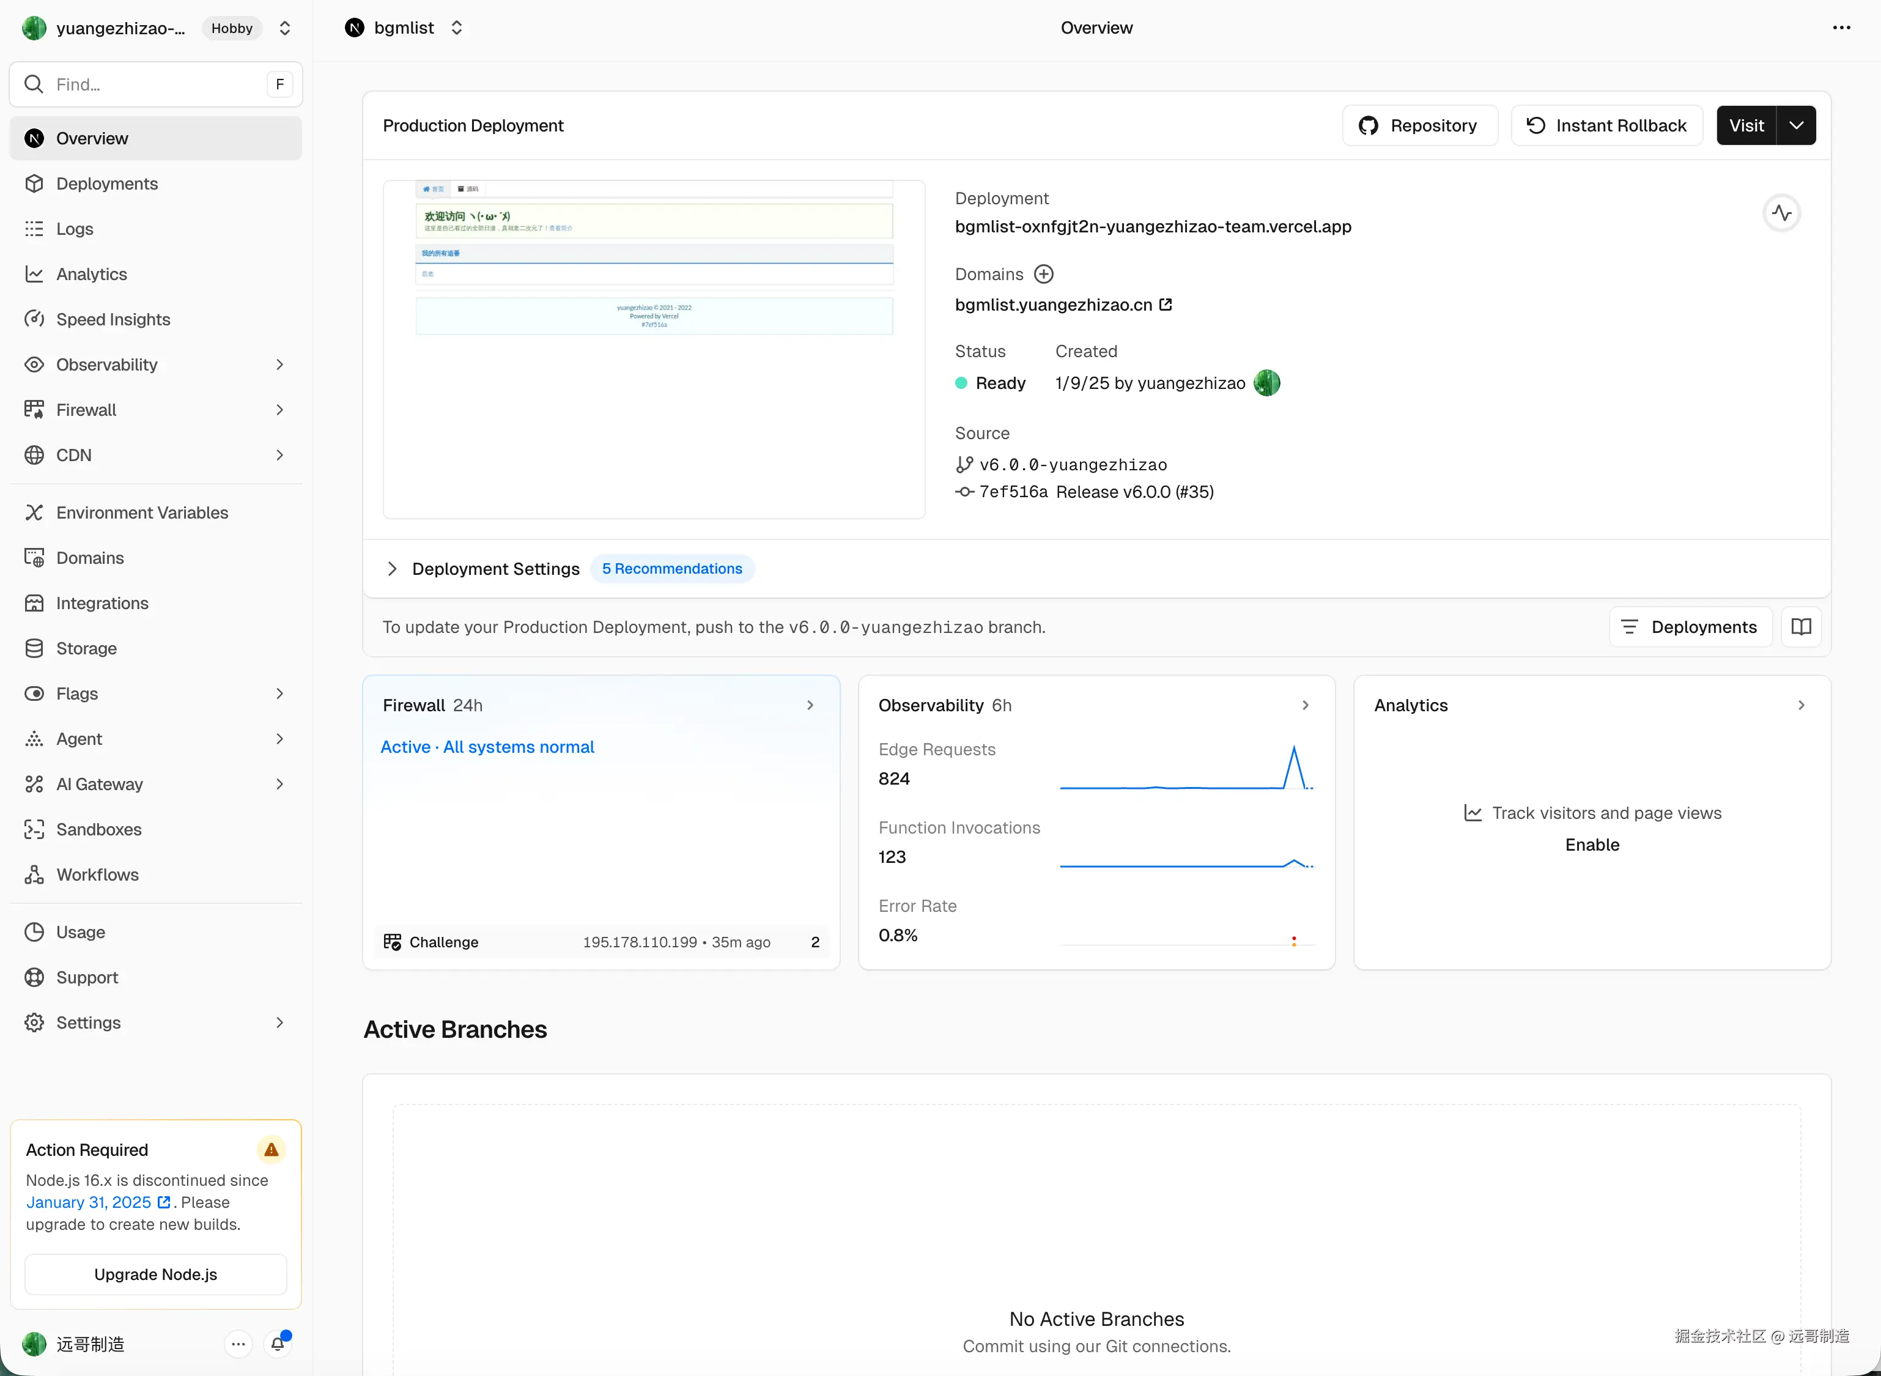Image resolution: width=1881 pixels, height=1376 pixels.
Task: Click the Domains sidebar icon
Action: click(x=34, y=558)
